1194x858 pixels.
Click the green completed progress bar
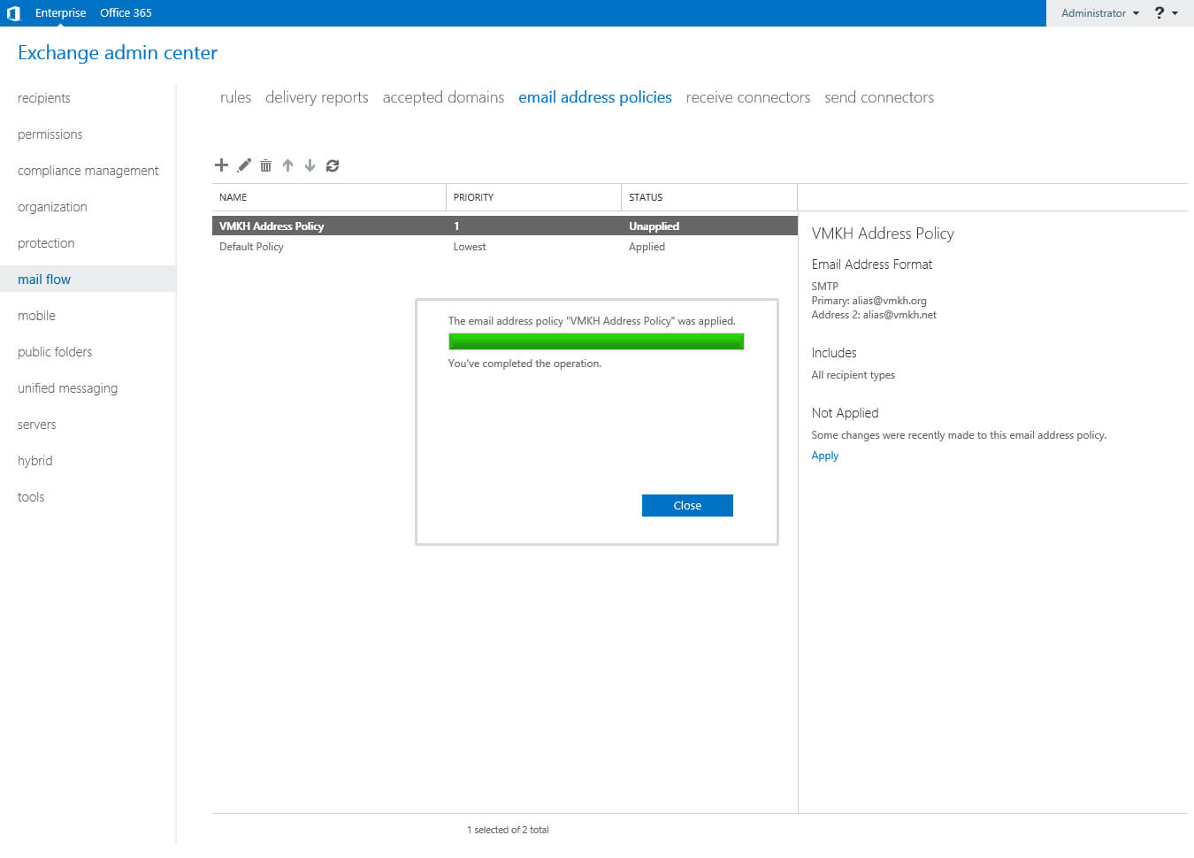pos(596,341)
